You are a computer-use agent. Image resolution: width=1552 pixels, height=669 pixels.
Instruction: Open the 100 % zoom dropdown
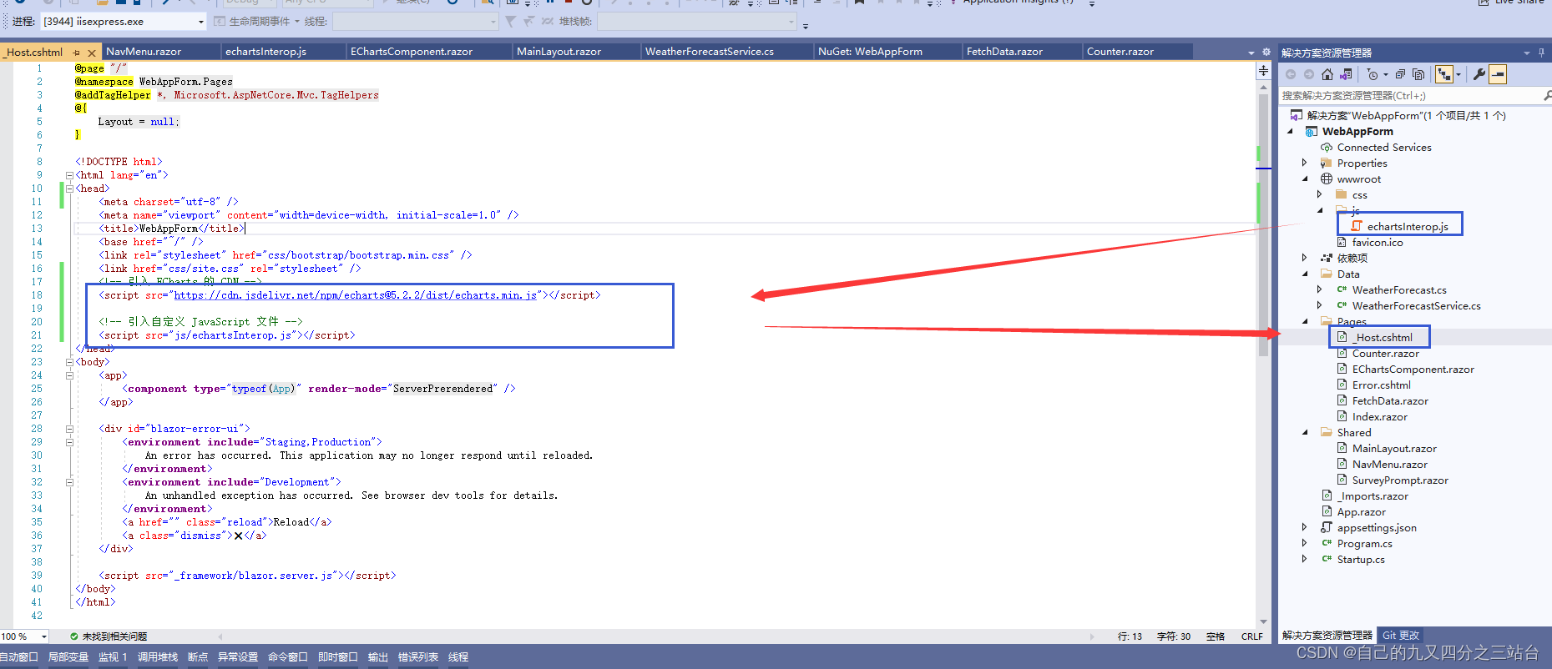point(43,636)
